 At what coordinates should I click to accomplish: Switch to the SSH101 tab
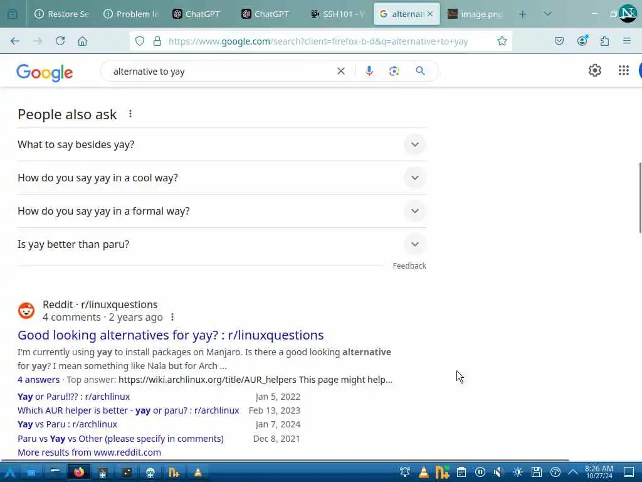pyautogui.click(x=337, y=14)
